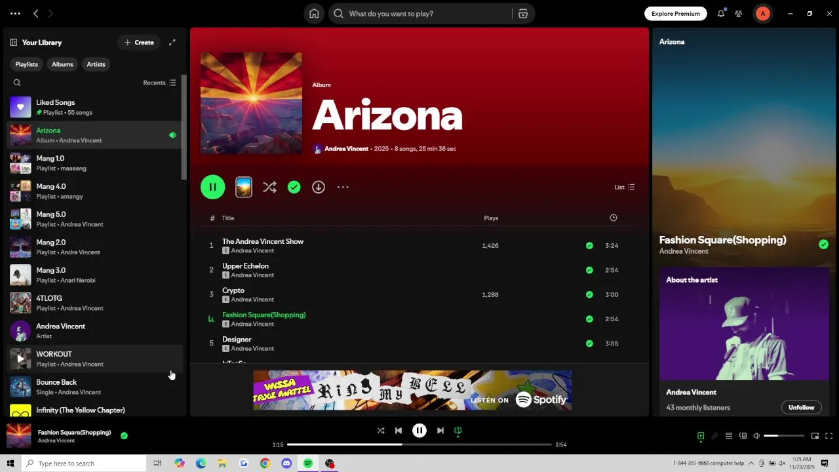
Task: Filter library by Artists
Action: click(96, 64)
